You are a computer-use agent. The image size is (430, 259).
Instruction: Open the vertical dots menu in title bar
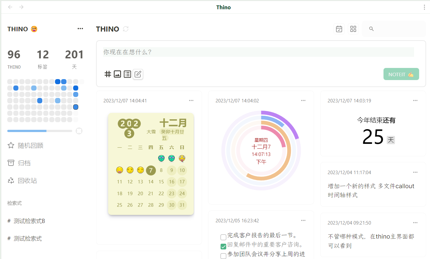coord(424,7)
